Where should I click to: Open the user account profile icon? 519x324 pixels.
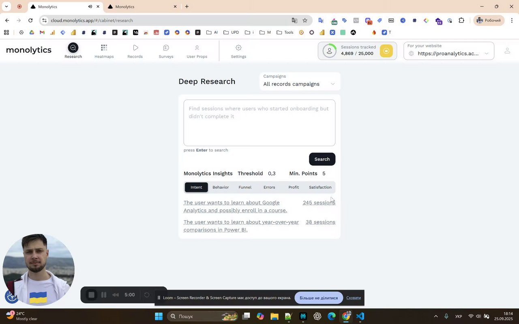point(507,51)
